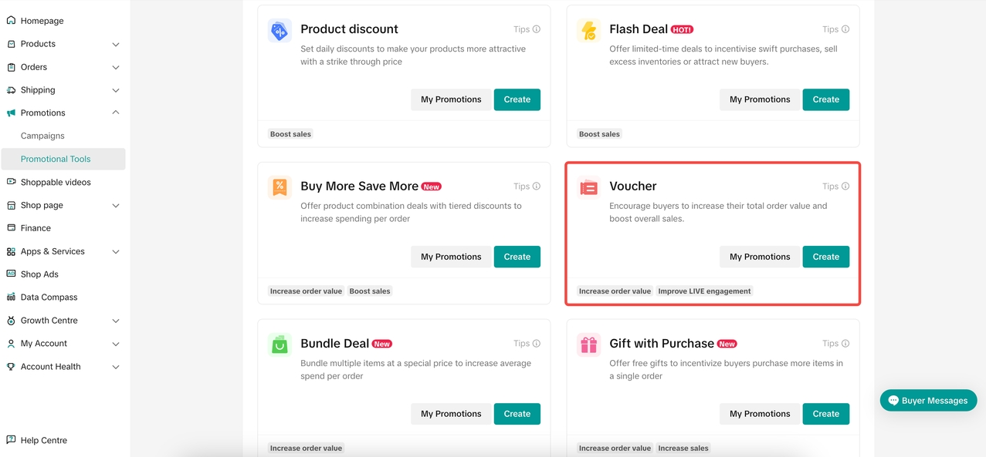Open Data Compass in the sidebar
The height and width of the screenshot is (457, 986).
(x=49, y=297)
